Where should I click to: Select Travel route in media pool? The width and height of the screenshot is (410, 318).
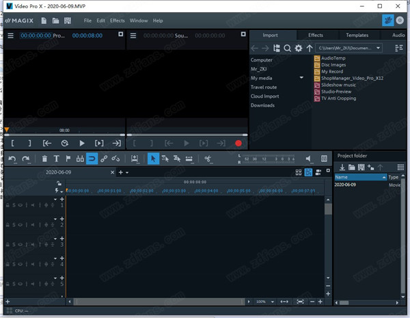pos(264,87)
